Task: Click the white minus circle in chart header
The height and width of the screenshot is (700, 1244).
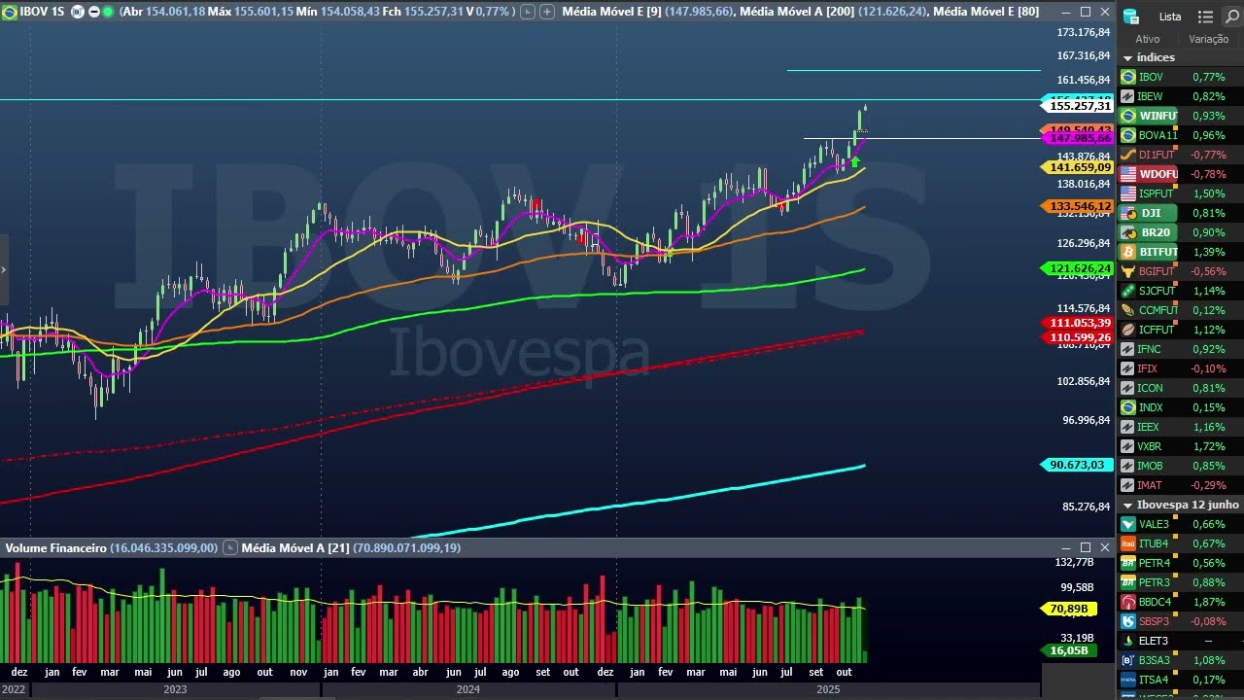Action: pyautogui.click(x=93, y=12)
